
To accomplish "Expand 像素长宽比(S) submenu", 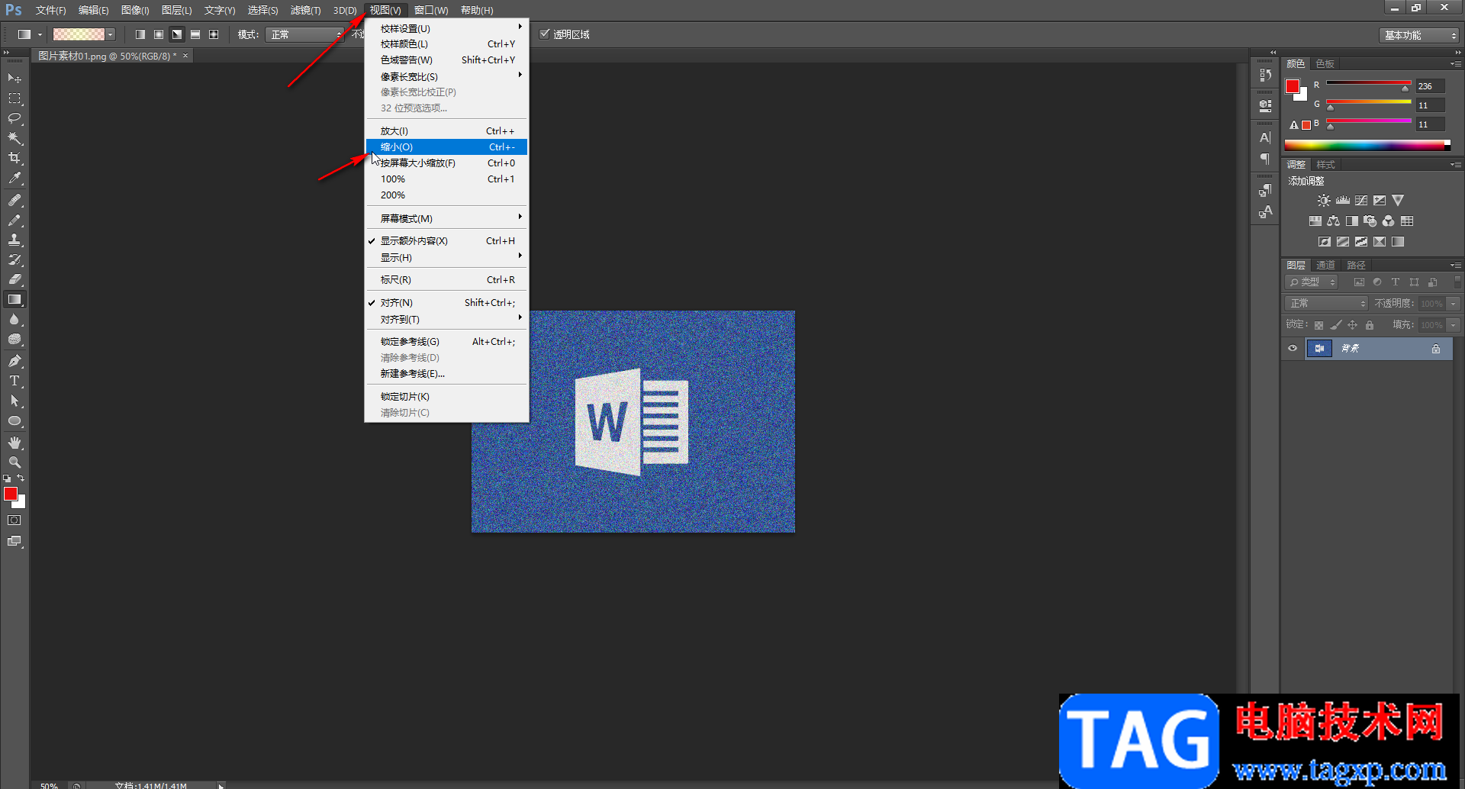I will (447, 76).
